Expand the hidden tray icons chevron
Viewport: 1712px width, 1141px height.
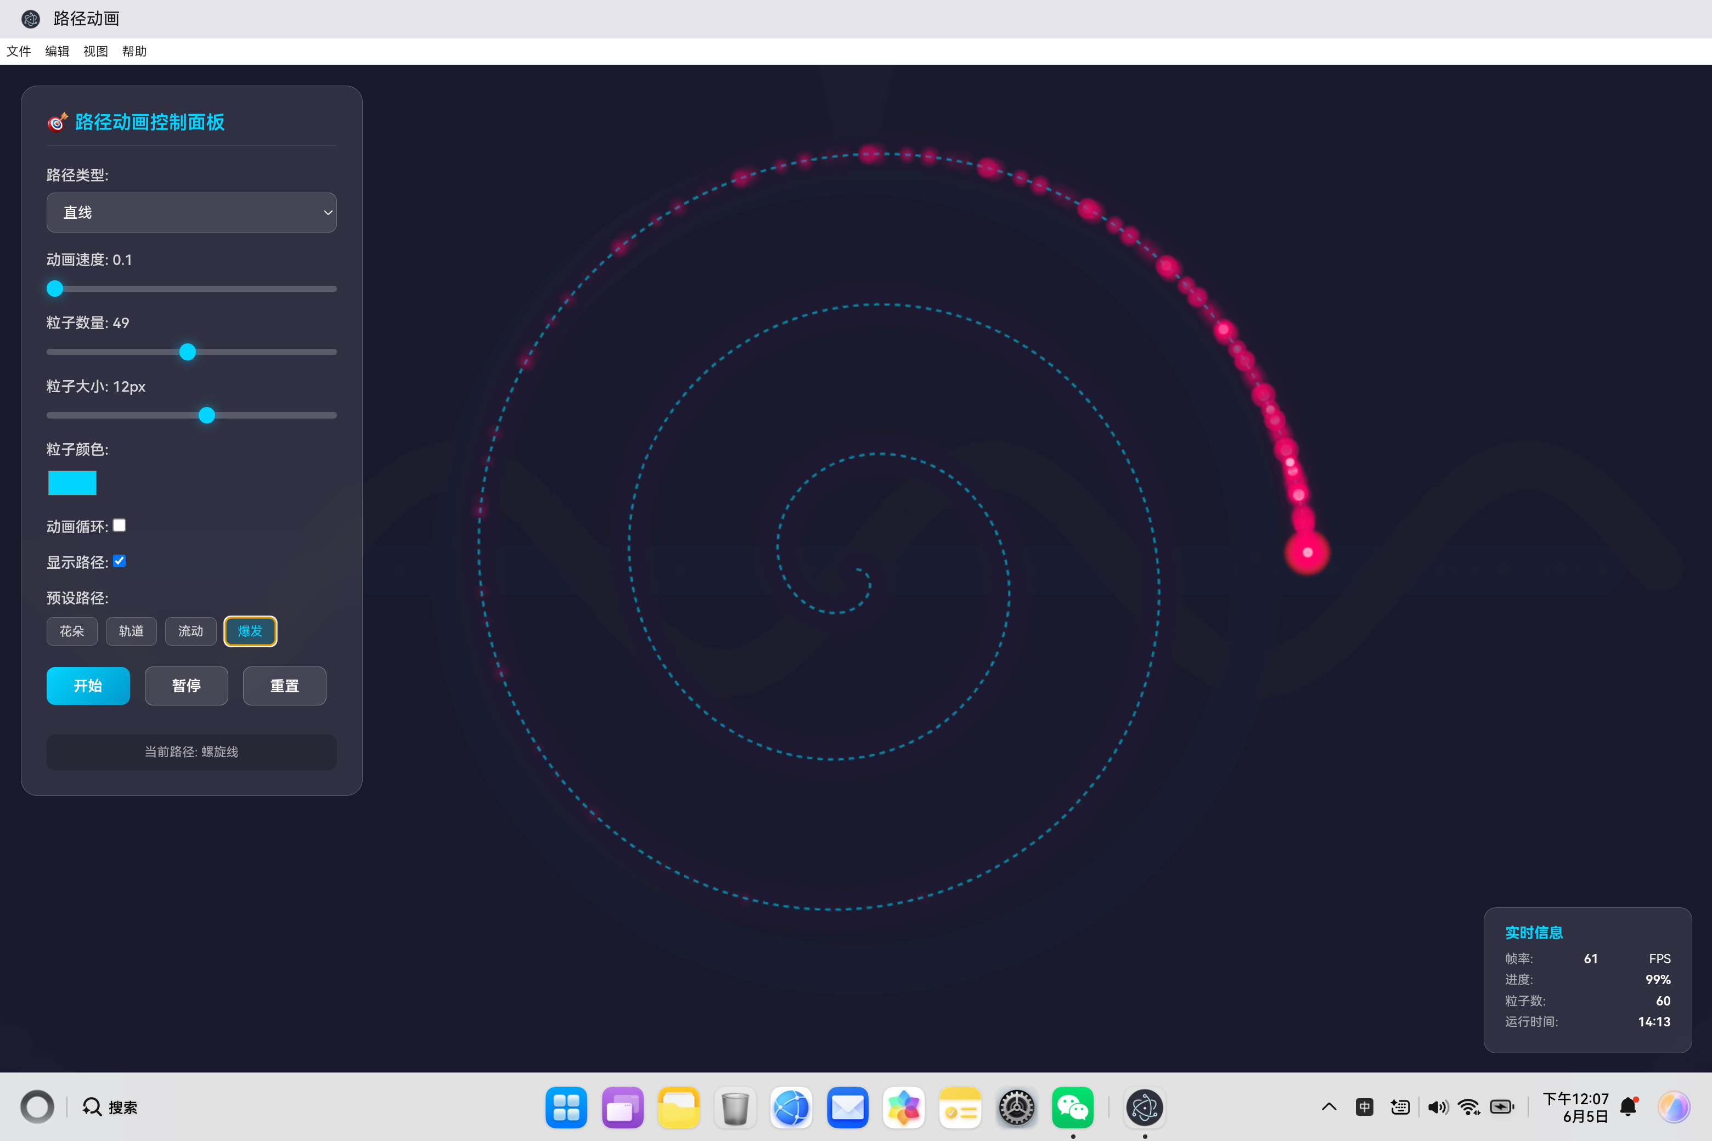click(x=1329, y=1107)
